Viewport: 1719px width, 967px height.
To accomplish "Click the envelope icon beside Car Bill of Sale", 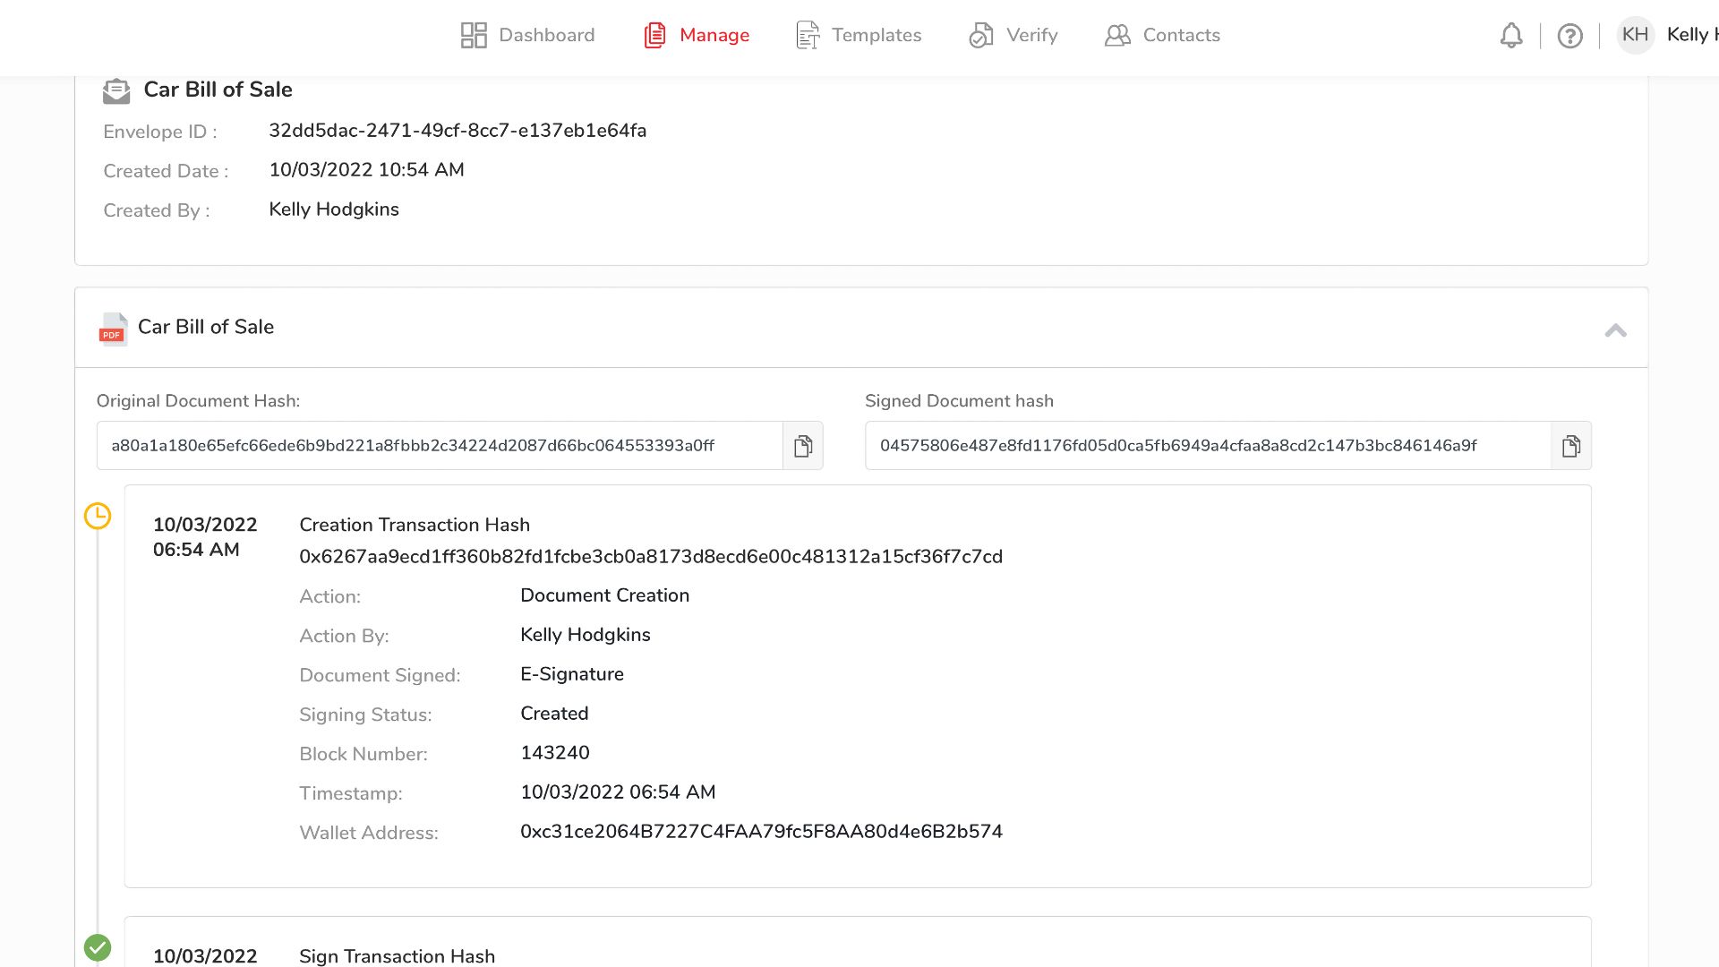I will 116,90.
